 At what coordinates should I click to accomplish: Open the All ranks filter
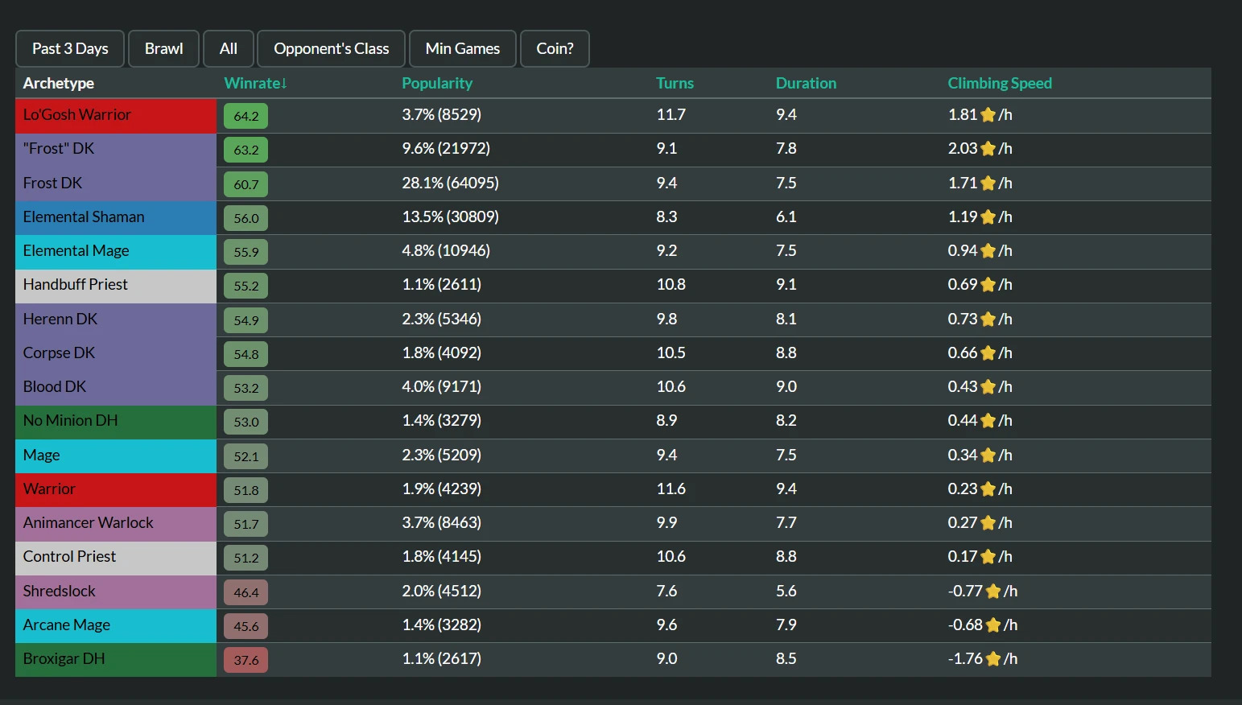[229, 49]
